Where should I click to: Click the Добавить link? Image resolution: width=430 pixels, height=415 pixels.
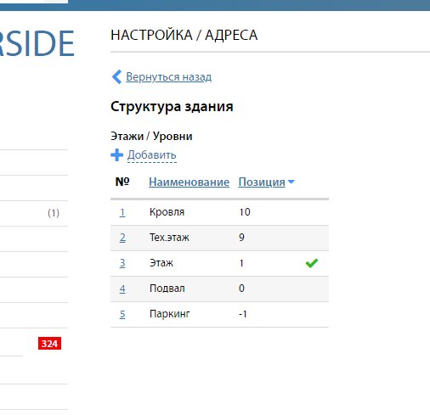coord(152,155)
